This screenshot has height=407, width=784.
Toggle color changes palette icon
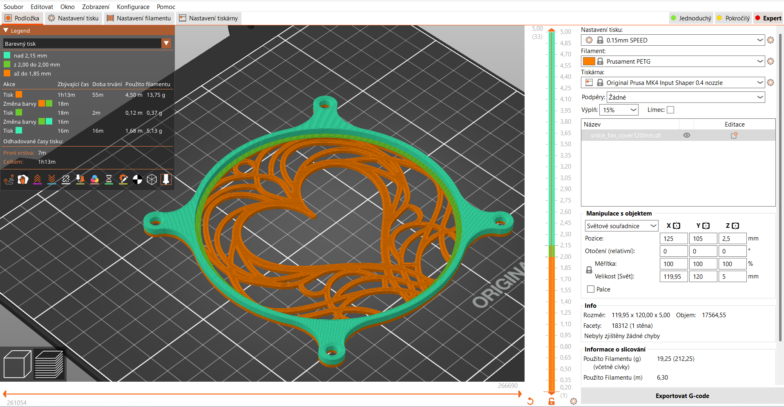click(x=94, y=180)
